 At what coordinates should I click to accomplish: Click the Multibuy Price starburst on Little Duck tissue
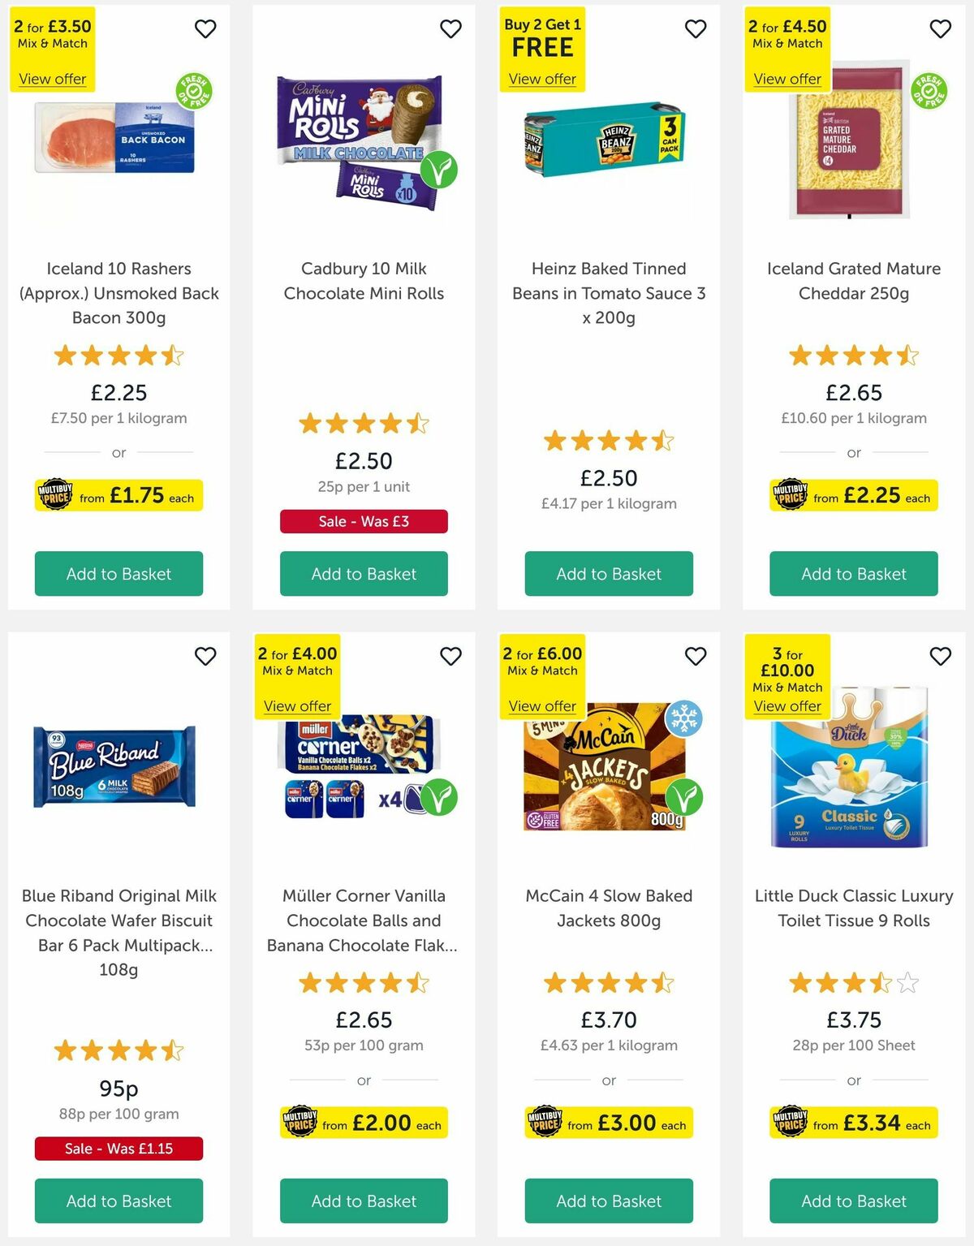click(x=791, y=1122)
